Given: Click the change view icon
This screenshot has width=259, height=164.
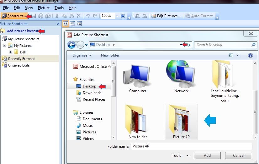Looking at the screenshot, I should [231, 55].
